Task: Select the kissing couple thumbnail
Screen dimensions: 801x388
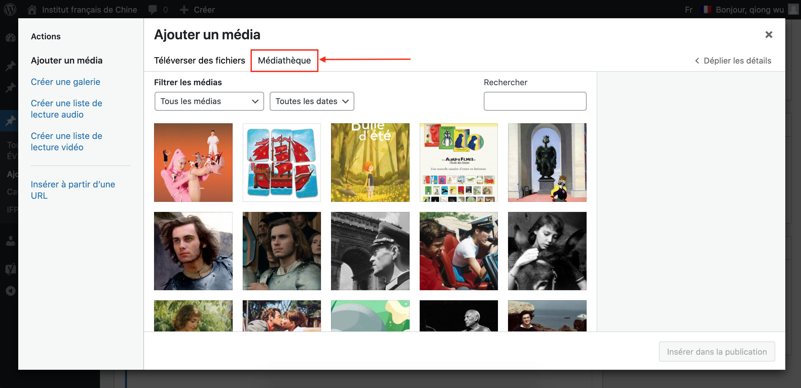Action: tap(282, 316)
